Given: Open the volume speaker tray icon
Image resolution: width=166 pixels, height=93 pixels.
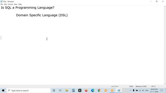Looking at the screenshot, I should coord(143,90).
